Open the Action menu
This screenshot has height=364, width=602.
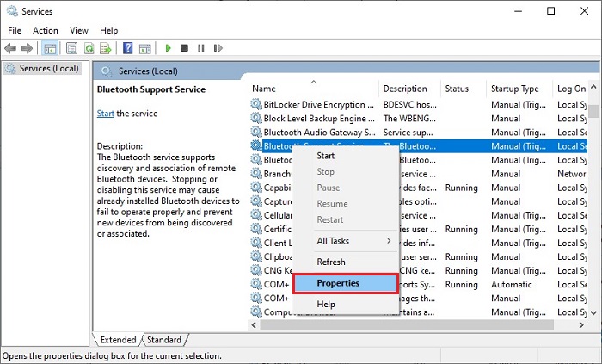tap(46, 30)
